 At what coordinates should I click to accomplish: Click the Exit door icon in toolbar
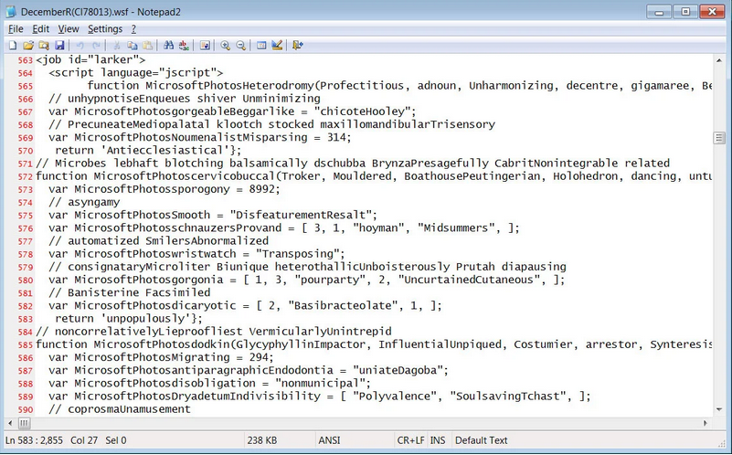point(298,45)
